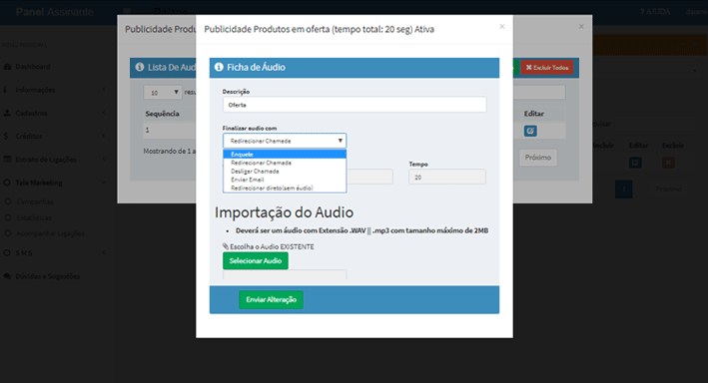Click Excluir Todos red button

(x=547, y=68)
